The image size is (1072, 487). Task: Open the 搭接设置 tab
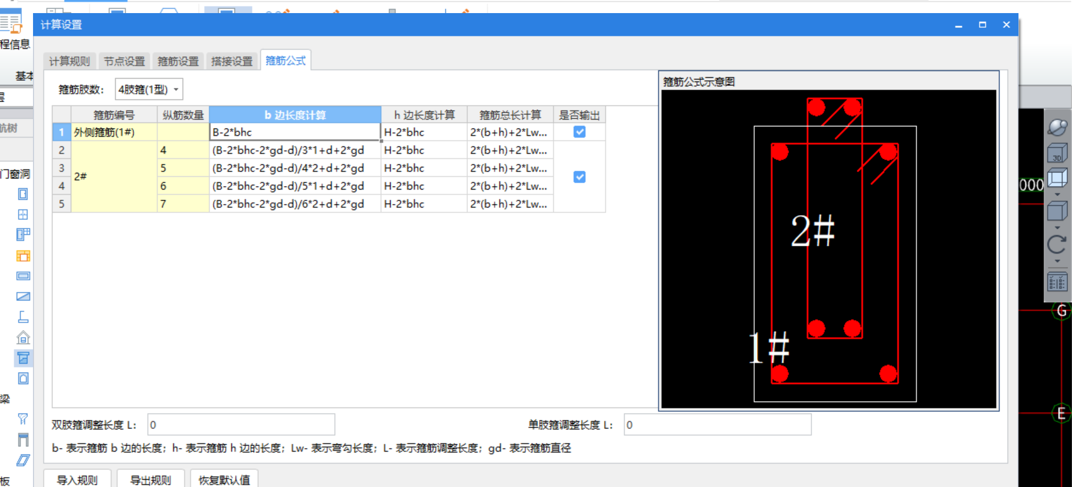pyautogui.click(x=232, y=61)
